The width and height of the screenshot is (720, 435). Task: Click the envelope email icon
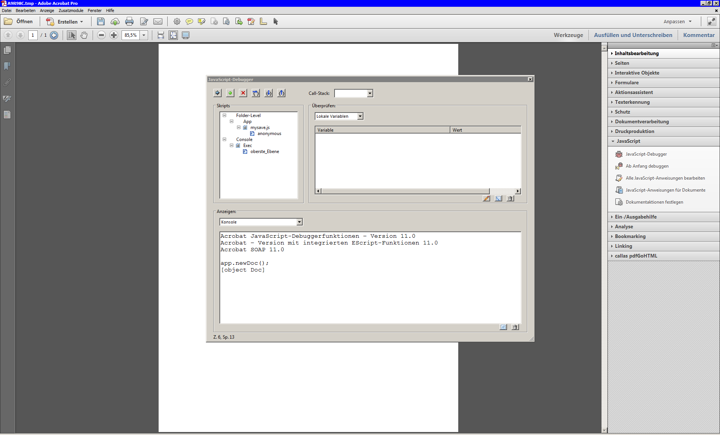coord(158,21)
